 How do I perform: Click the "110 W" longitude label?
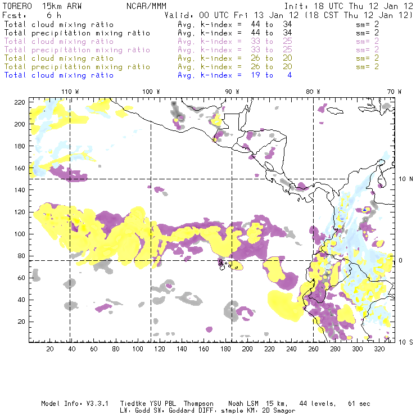(70, 92)
